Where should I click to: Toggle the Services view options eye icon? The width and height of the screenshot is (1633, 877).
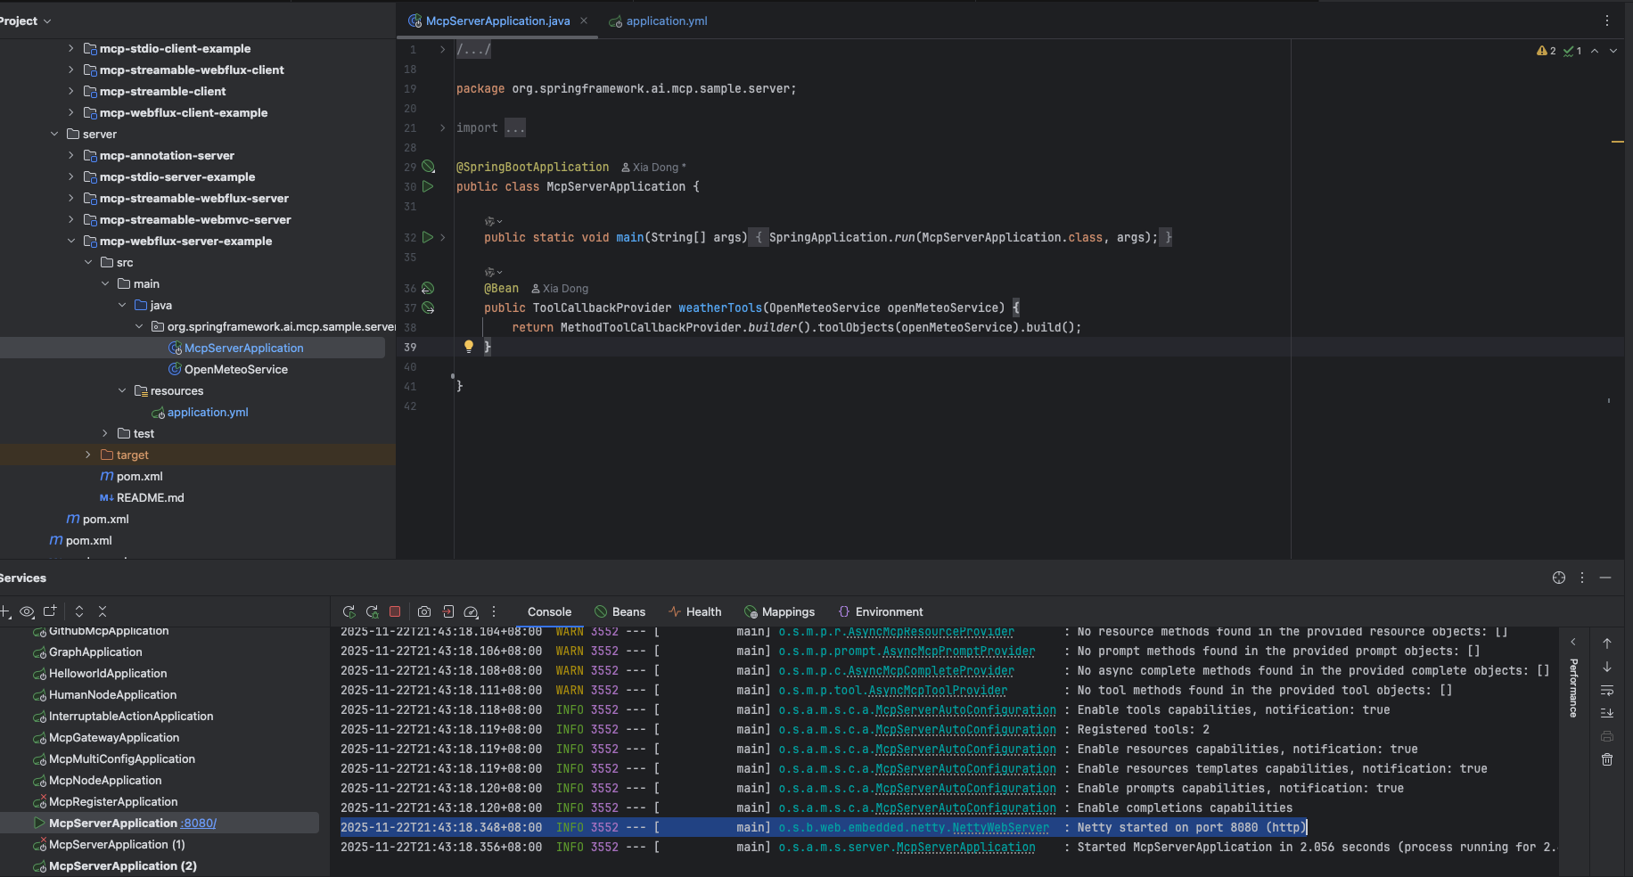coord(27,611)
